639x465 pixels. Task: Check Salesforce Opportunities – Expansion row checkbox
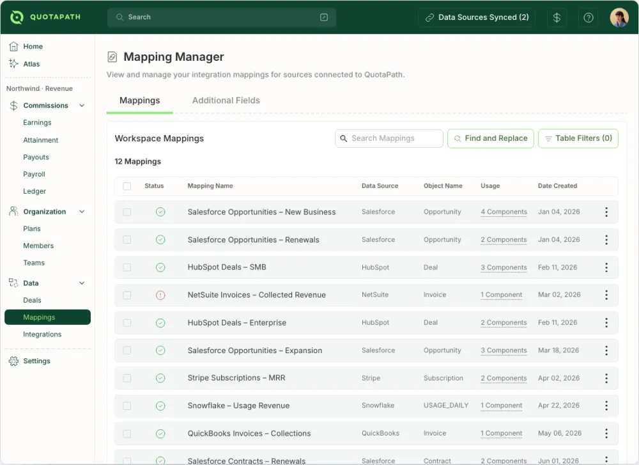point(127,351)
